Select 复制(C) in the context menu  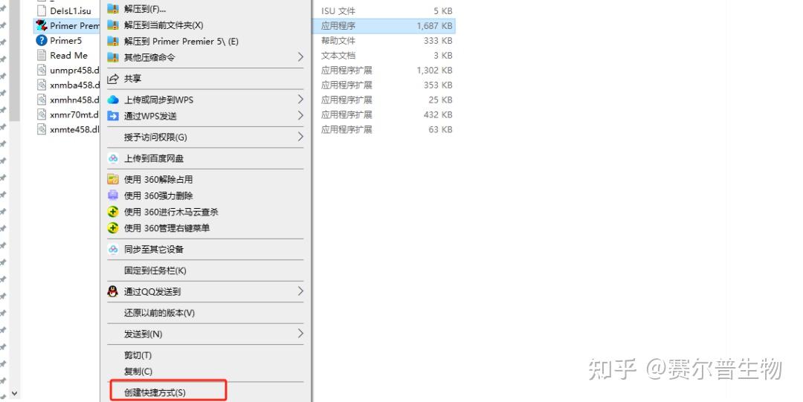138,372
